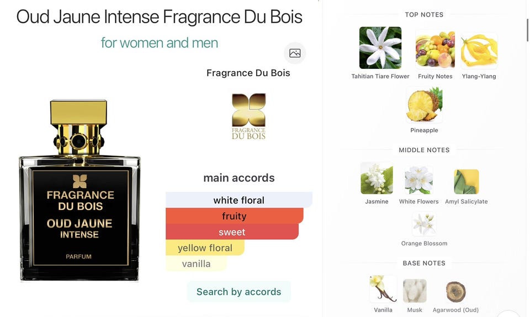530x317 pixels.
Task: Open the Ylang-Ylang note icon
Action: click(479, 50)
